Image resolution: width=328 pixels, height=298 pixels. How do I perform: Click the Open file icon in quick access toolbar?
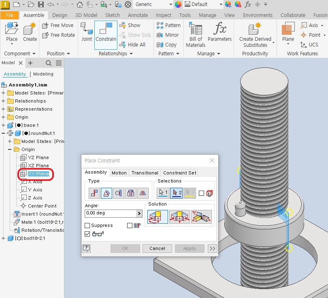(31, 4)
